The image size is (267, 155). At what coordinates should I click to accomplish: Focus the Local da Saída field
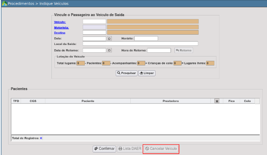140,44
